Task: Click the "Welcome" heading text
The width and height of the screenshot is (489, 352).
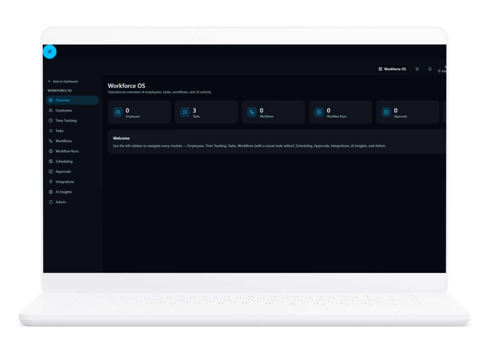Action: (121, 138)
